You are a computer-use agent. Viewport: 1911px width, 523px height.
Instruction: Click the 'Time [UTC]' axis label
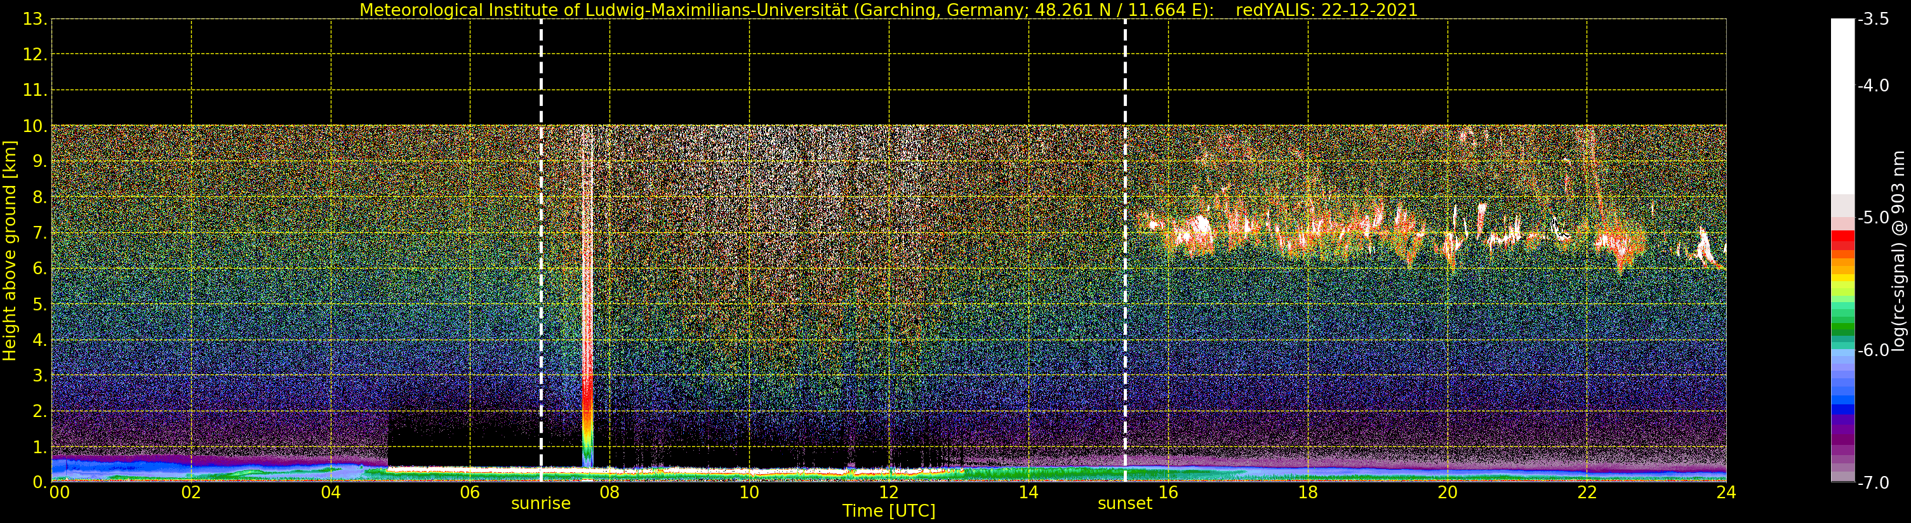pos(889,511)
